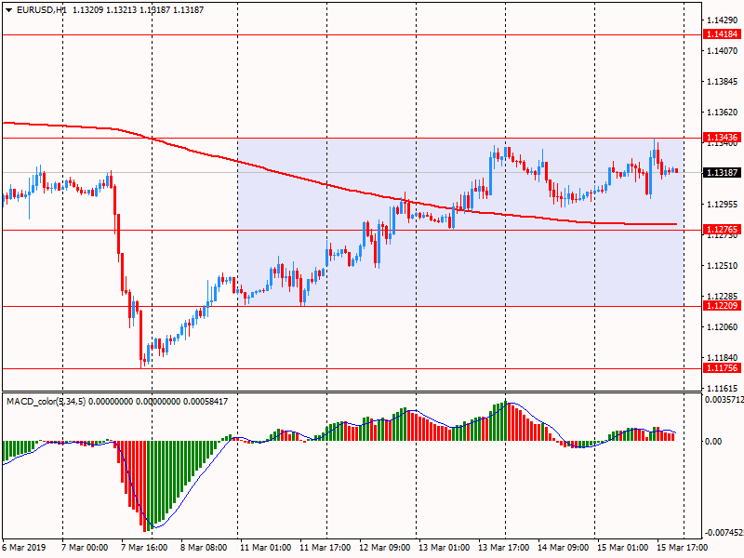The height and width of the screenshot is (558, 744).
Task: Click the EURUSD,H1 chart title text
Action: [x=41, y=10]
